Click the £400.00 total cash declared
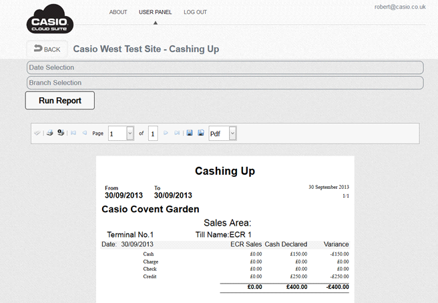This screenshot has height=303, width=438. point(296,287)
